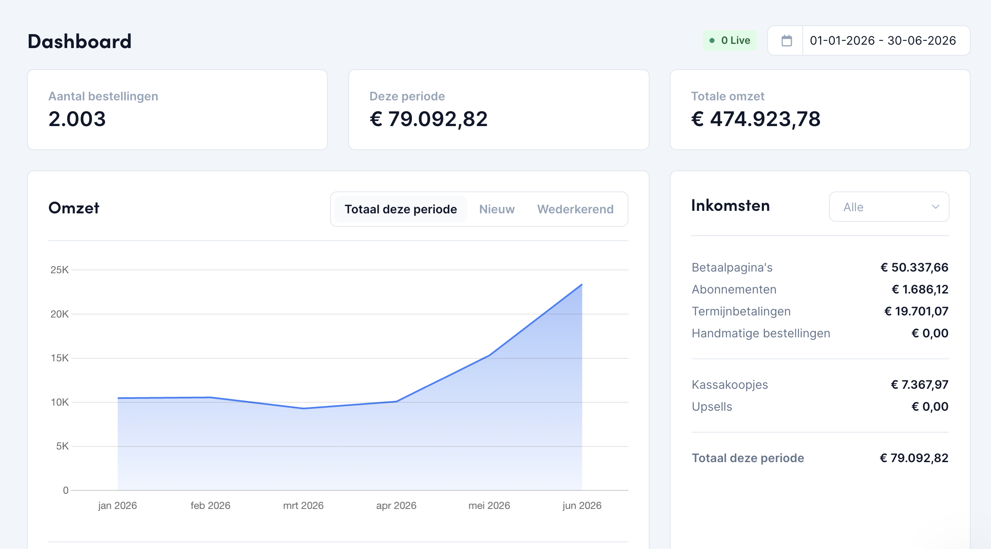Click the 0 Live badge
Viewport: 991px width, 549px height.
[x=730, y=40]
